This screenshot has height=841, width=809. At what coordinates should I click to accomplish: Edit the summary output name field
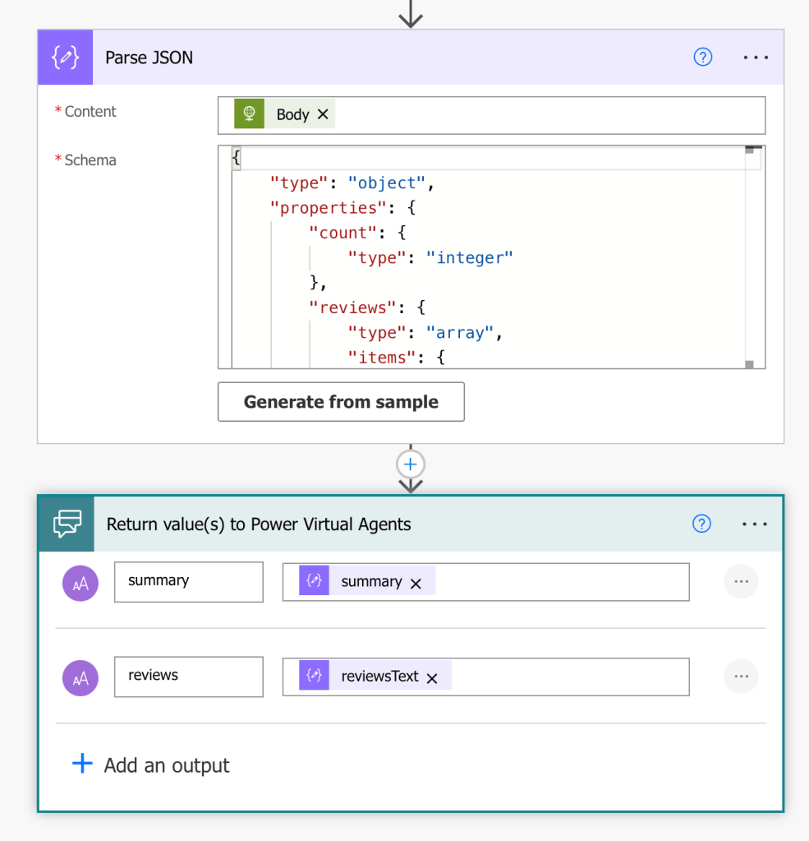(188, 581)
